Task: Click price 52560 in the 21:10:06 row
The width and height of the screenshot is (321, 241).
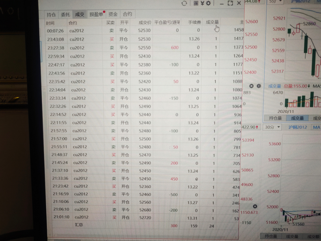Action: point(145,202)
